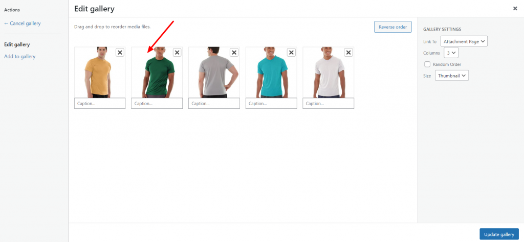Open the Columns dropdown
Viewport: 524px width, 242px height.
pyautogui.click(x=451, y=53)
